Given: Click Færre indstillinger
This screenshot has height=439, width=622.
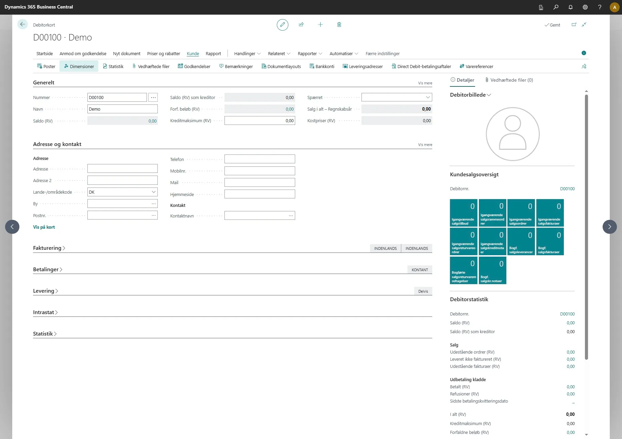Looking at the screenshot, I should [x=383, y=53].
